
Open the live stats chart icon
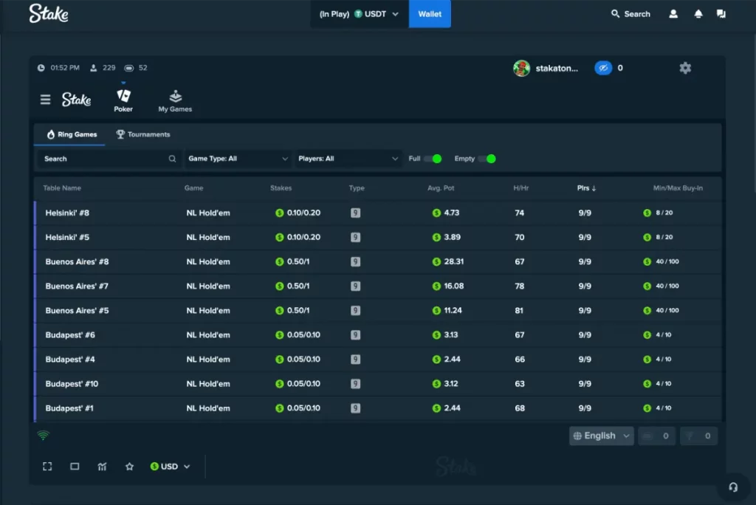(102, 467)
